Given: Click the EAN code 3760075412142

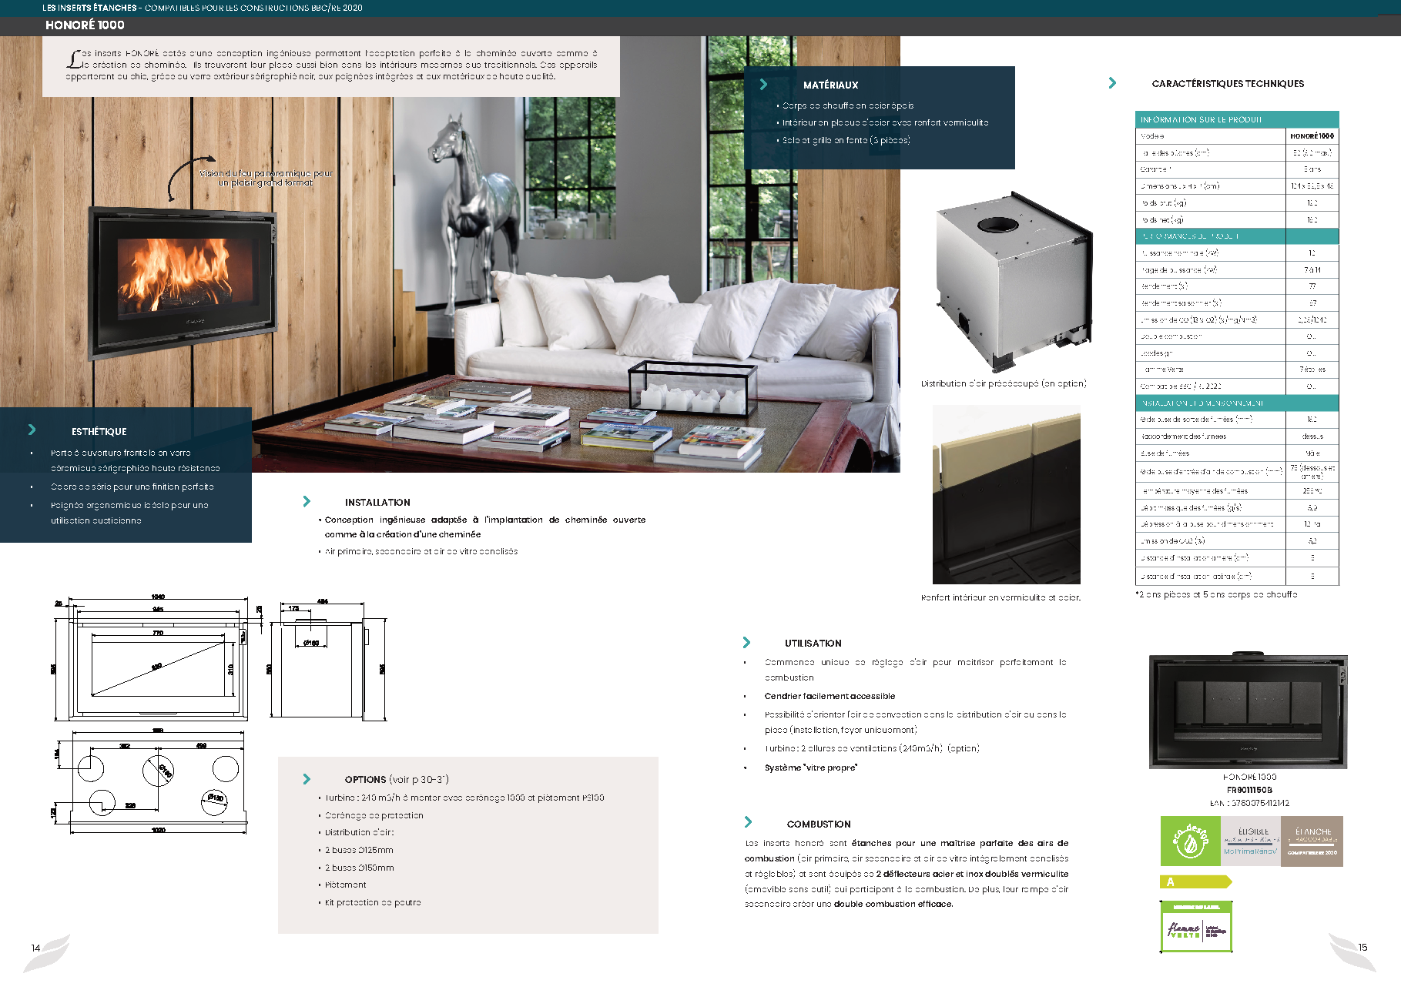Looking at the screenshot, I should pos(1249,803).
